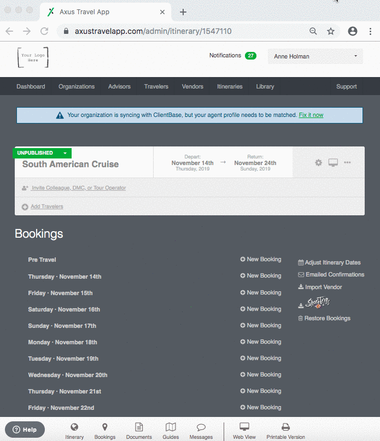The height and width of the screenshot is (441, 380).
Task: Reload the page with the refresh icon
Action: point(44,31)
